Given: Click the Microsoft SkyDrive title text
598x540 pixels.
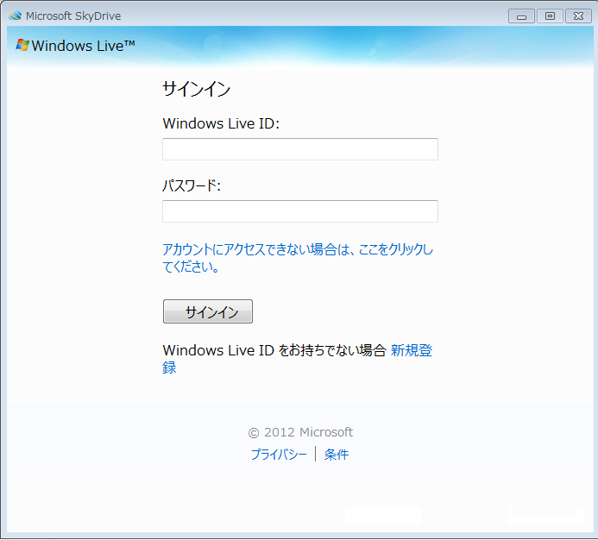Looking at the screenshot, I should [73, 16].
